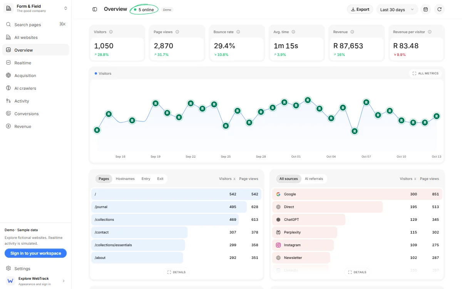Click the Google source icon
Screen dimensions: 462x289
tap(278, 194)
